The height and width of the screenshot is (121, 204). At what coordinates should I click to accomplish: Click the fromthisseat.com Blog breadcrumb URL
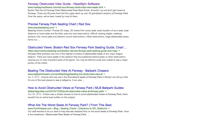(x=67, y=109)
